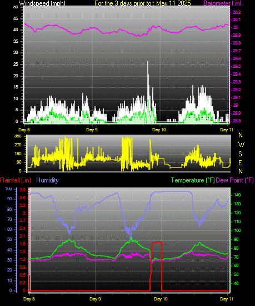Click the Day 11 marker under windspeed chart
This screenshot has height=306, width=255.
click(x=227, y=130)
